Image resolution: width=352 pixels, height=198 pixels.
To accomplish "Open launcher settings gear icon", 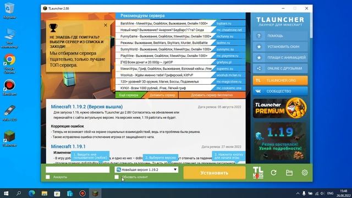I will coord(305,173).
